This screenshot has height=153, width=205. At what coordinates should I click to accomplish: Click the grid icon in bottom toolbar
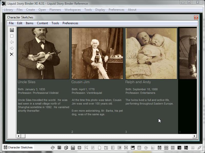[x=59, y=148]
